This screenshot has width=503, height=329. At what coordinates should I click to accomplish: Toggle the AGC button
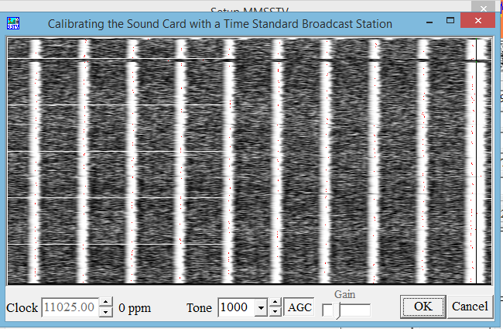point(299,307)
